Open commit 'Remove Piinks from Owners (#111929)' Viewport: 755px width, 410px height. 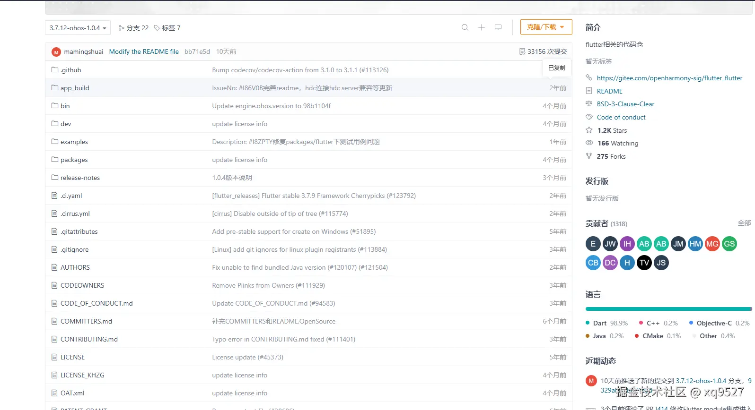click(268, 285)
